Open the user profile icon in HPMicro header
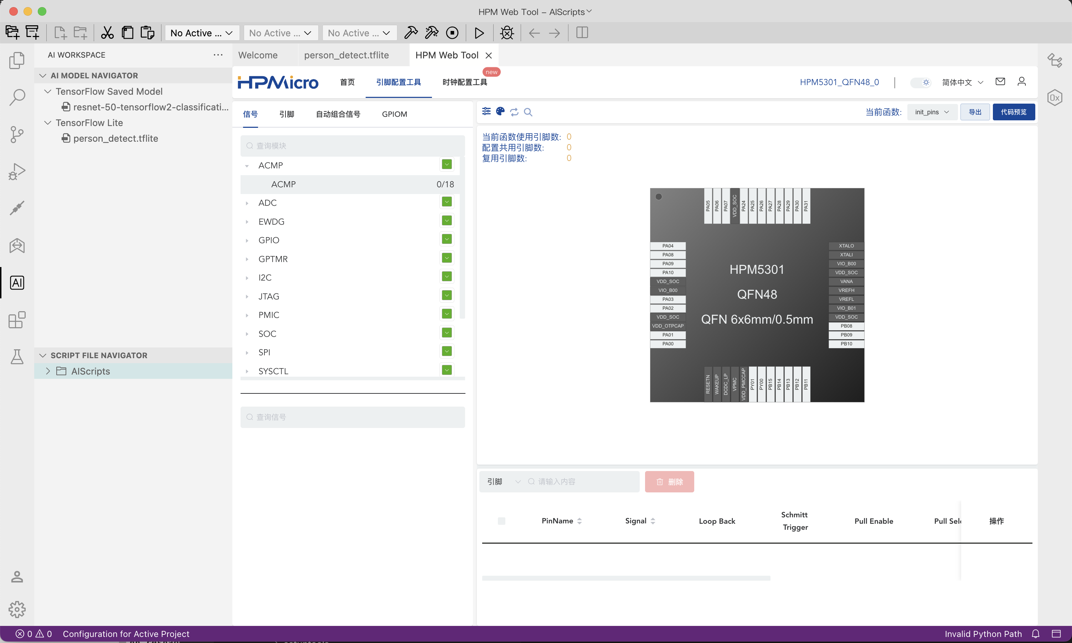The image size is (1072, 643). coord(1022,82)
